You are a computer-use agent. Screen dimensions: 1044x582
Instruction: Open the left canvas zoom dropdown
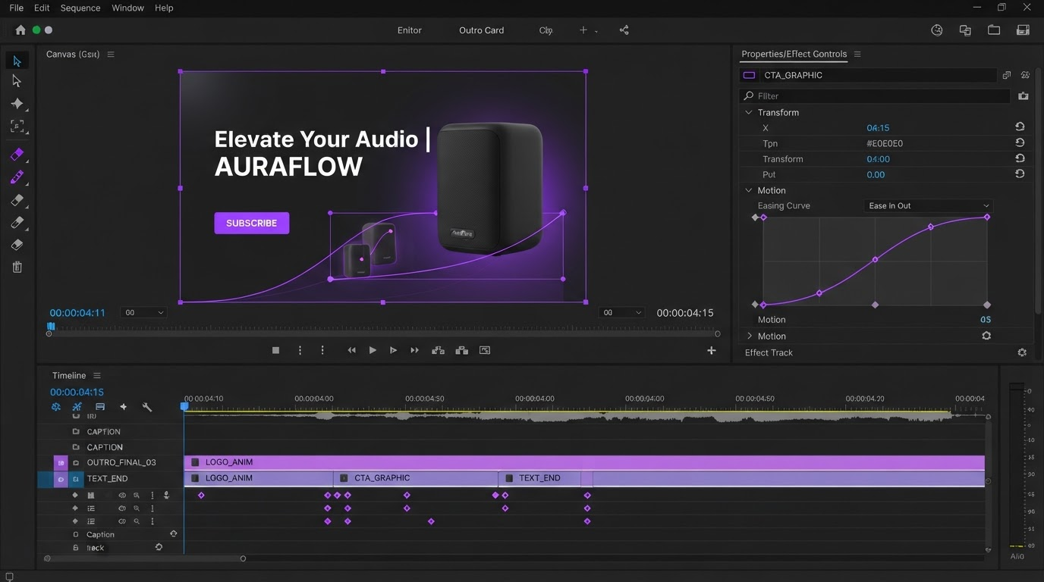point(144,312)
